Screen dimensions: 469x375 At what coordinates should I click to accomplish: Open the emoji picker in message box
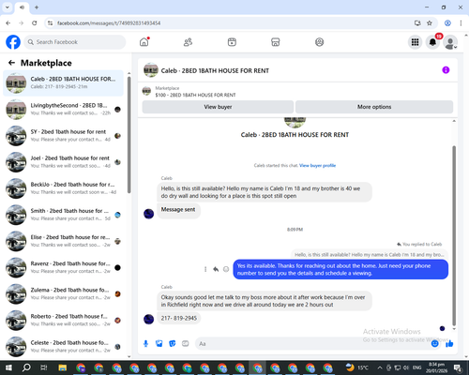point(434,344)
